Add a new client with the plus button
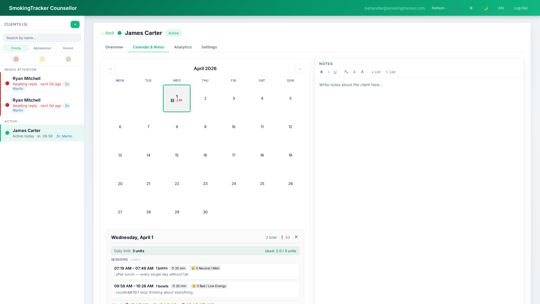The image size is (540, 304). (x=75, y=24)
